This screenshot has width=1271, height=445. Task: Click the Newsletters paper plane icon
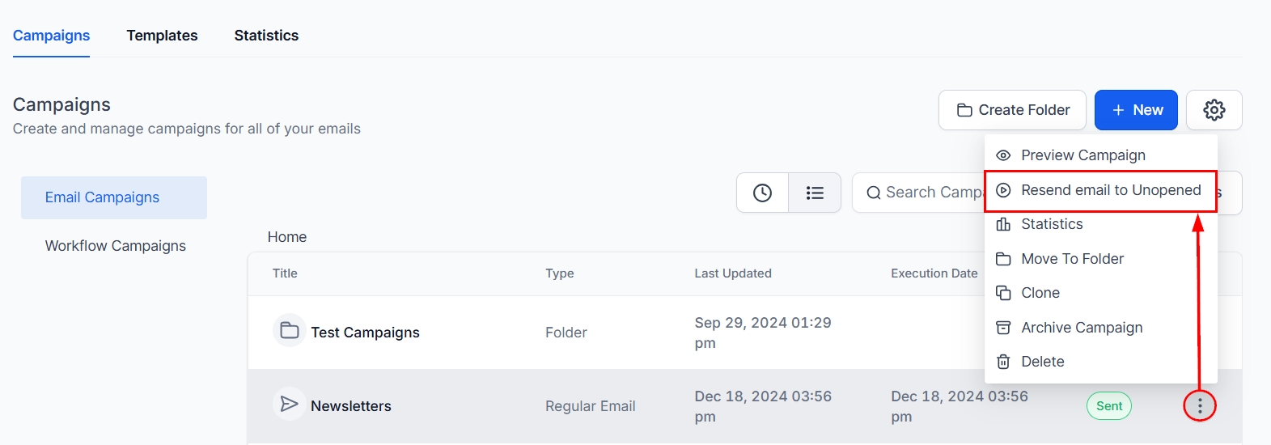point(289,404)
